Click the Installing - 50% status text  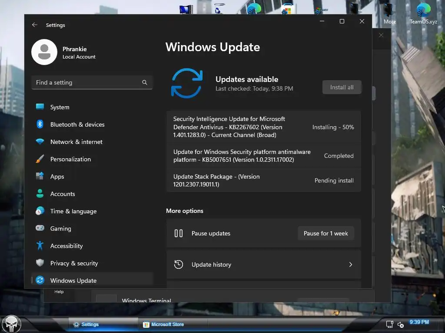click(333, 127)
